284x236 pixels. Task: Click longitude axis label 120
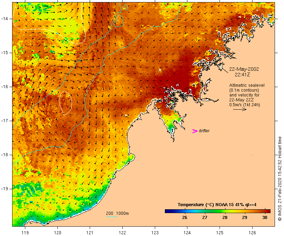pyautogui.click(x=57, y=233)
